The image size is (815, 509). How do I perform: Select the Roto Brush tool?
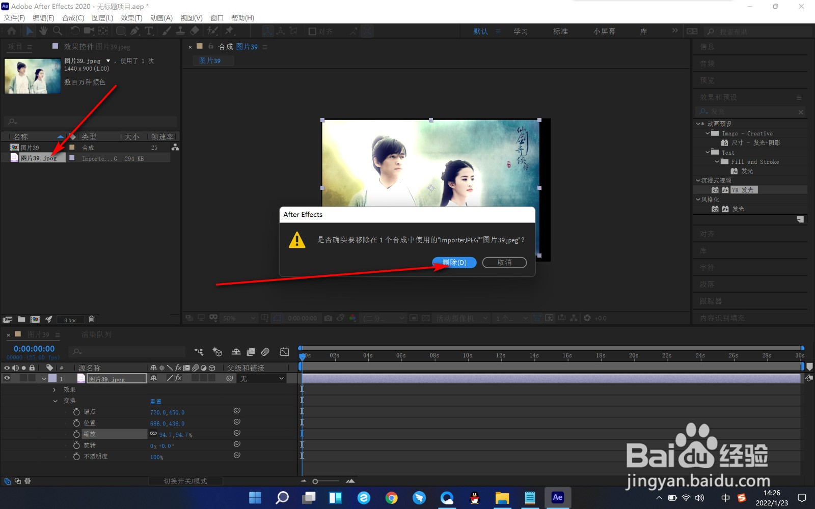pyautogui.click(x=212, y=31)
